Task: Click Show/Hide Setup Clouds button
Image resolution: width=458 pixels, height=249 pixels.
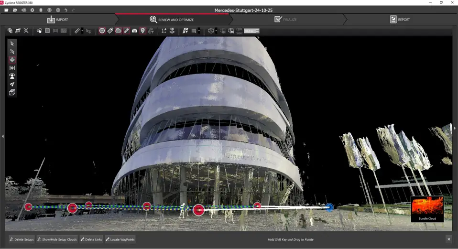Action: pyautogui.click(x=57, y=239)
